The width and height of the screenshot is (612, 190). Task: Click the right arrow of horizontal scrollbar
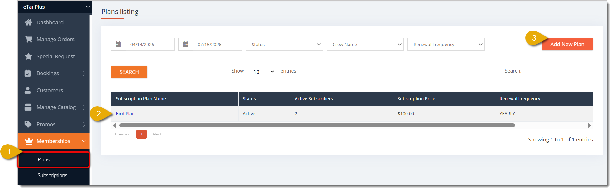tap(589, 126)
